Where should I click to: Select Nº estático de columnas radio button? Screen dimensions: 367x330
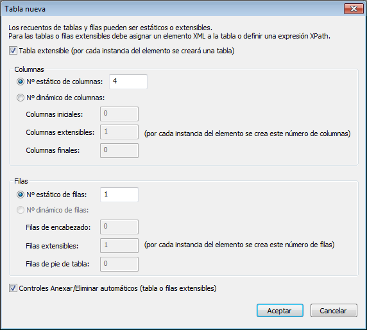coord(21,82)
